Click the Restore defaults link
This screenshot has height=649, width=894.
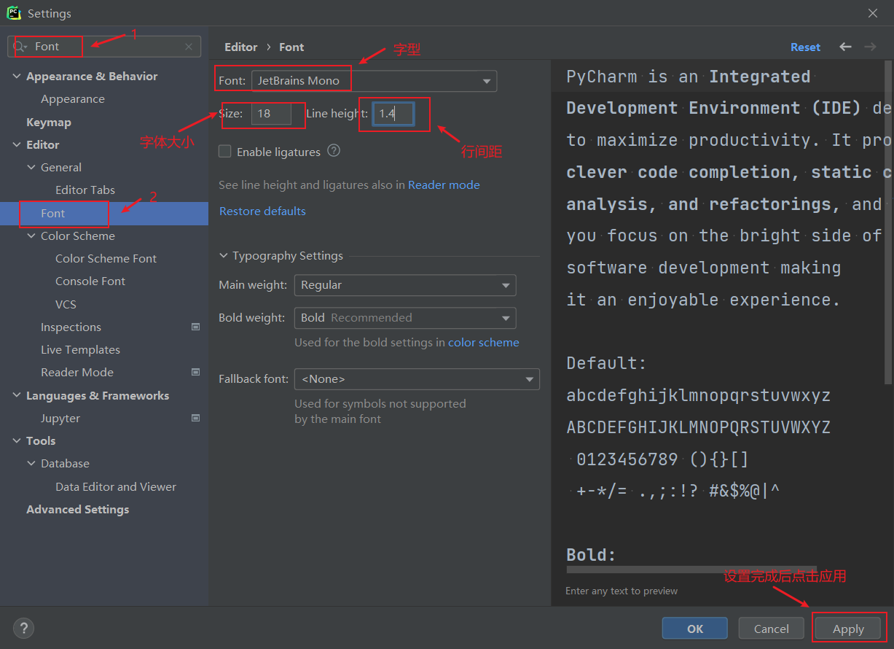262,211
